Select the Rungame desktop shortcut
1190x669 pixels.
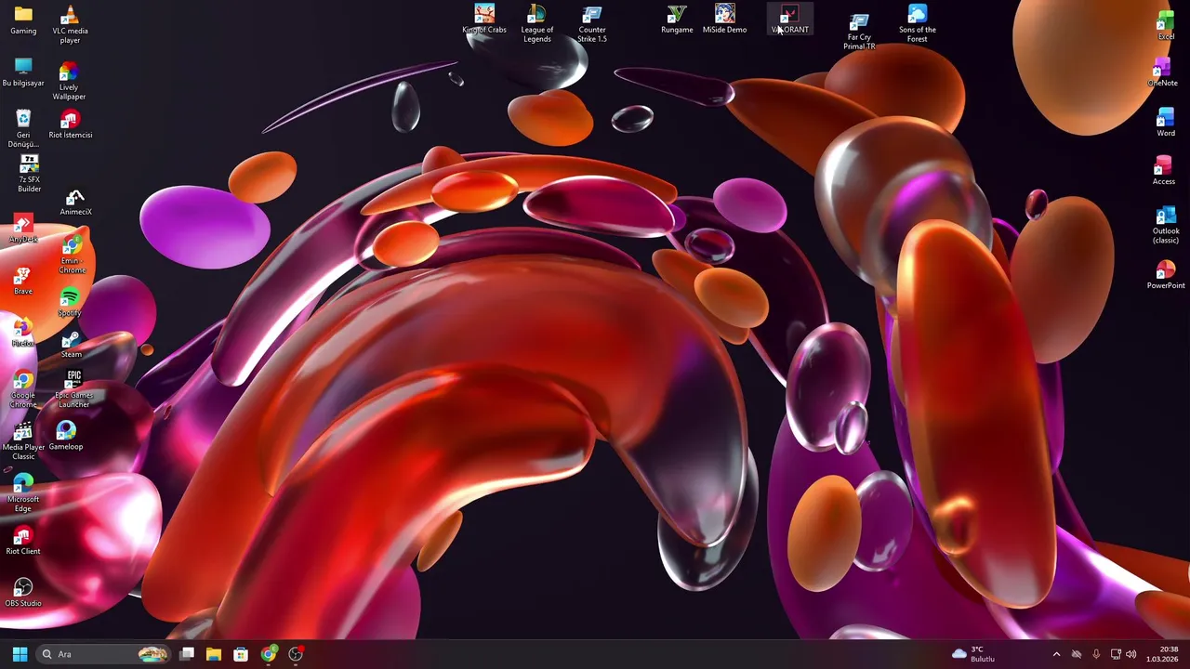coord(677,20)
